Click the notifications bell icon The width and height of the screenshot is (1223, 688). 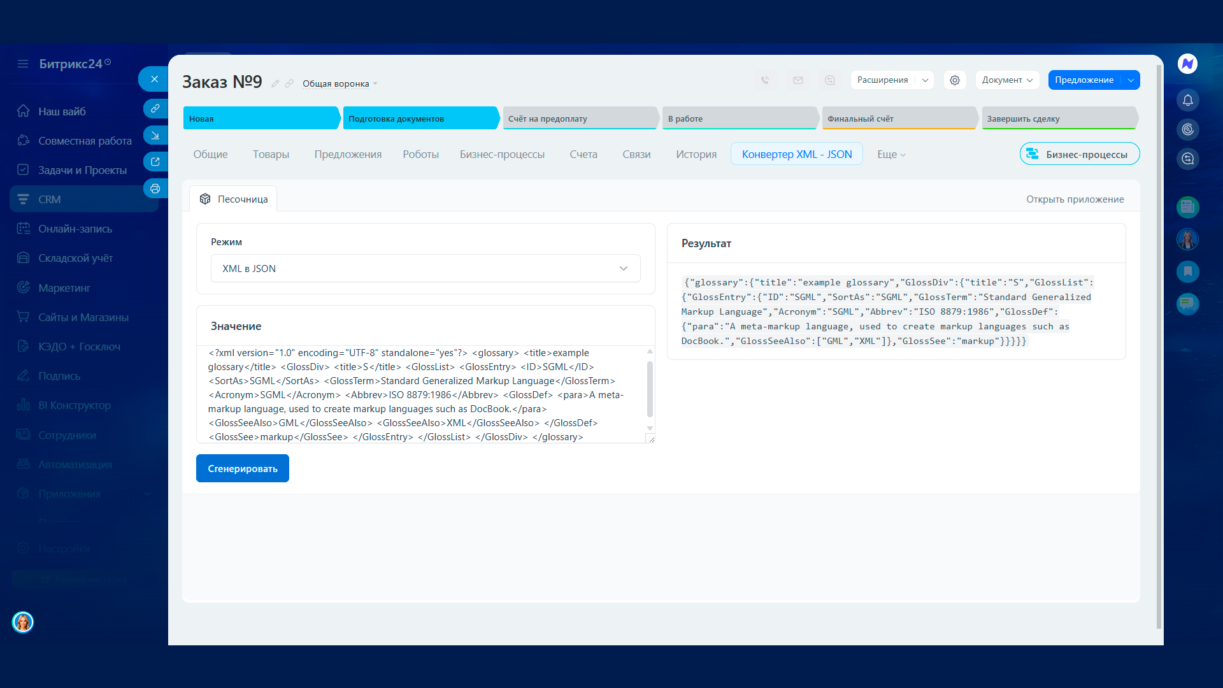[1187, 100]
